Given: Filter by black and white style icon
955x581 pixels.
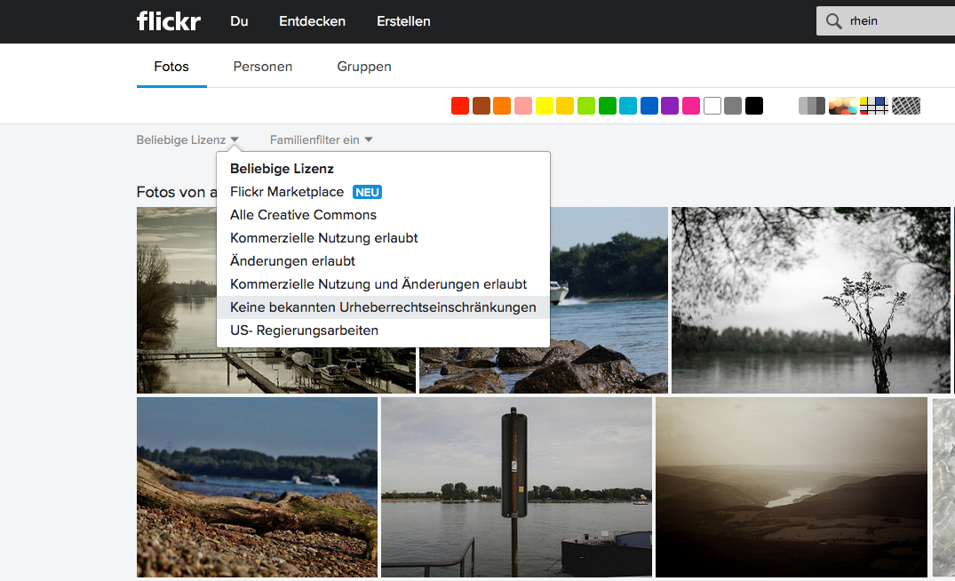Looking at the screenshot, I should pyautogui.click(x=811, y=106).
